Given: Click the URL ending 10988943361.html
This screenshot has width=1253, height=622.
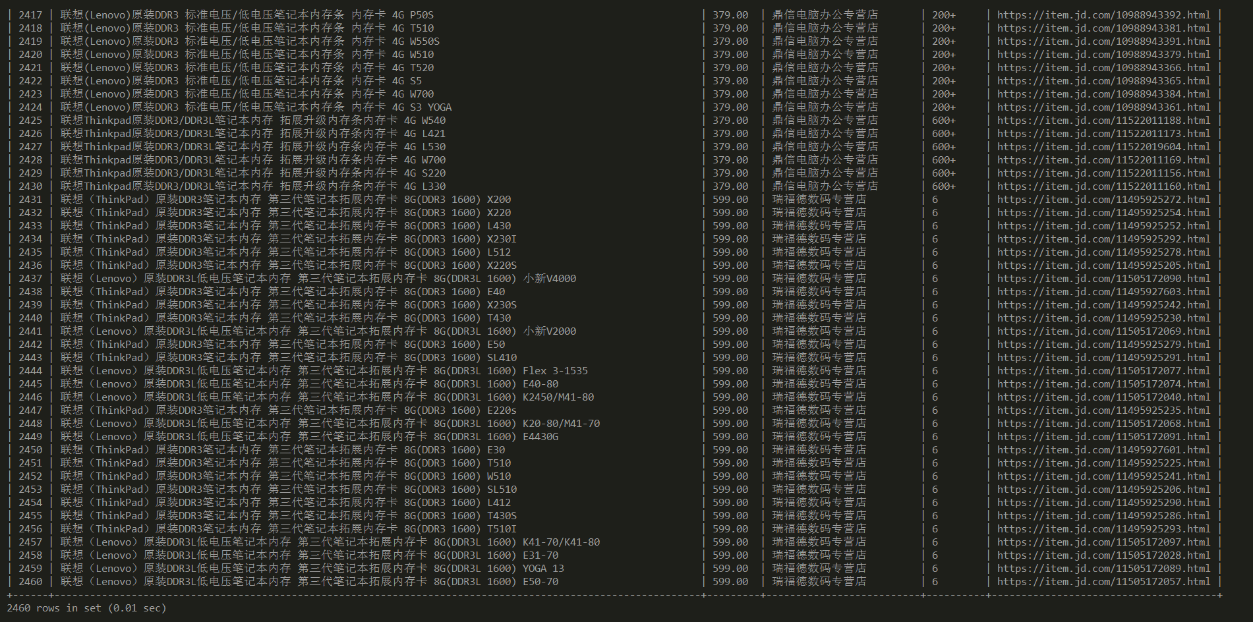Looking at the screenshot, I should (x=1103, y=107).
